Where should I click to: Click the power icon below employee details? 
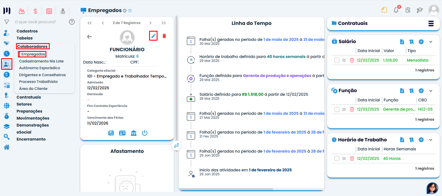tap(145, 133)
